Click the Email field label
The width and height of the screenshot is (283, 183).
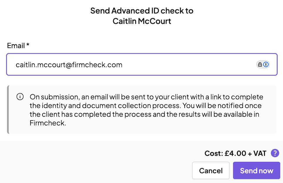[16, 46]
